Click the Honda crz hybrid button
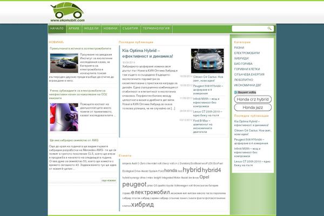The width and height of the screenshot is (324, 216). [253, 99]
